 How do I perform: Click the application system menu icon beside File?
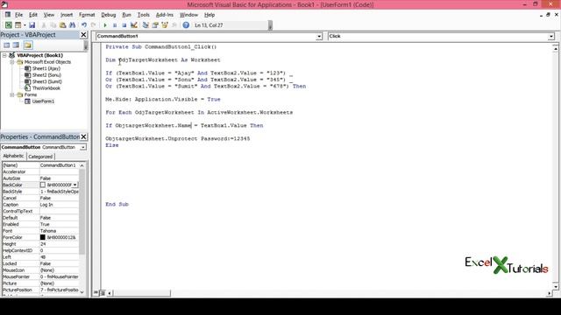coord(8,15)
